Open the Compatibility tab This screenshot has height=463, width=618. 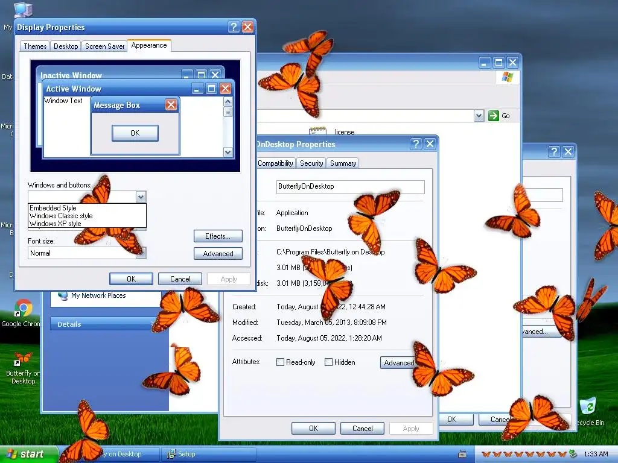pos(275,163)
